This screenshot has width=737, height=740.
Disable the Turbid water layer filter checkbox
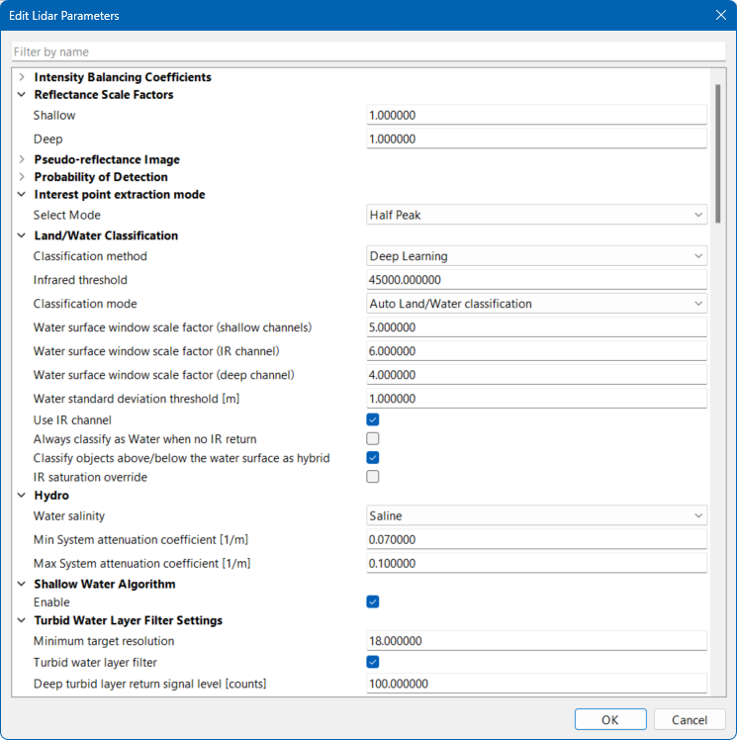point(373,663)
